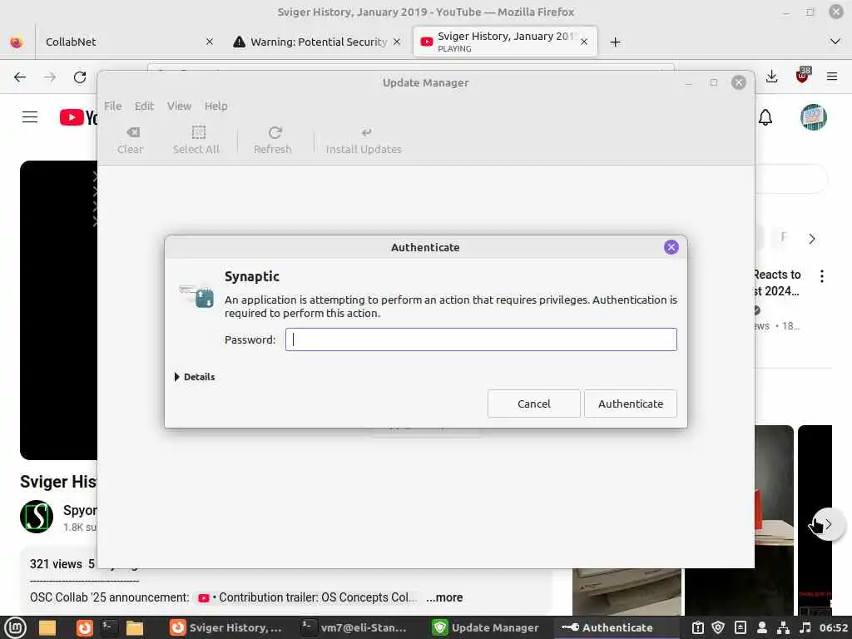
Task: Open the Firefox application menu
Action: (832, 77)
